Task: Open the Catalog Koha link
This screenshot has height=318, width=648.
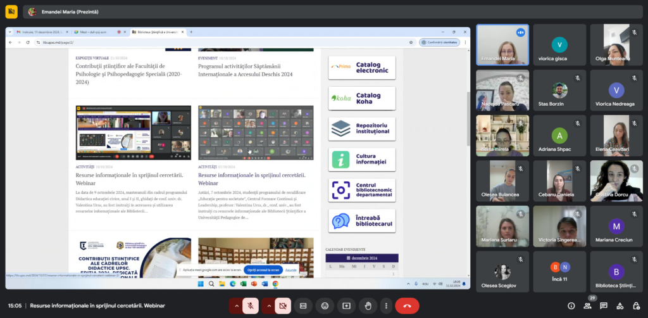Action: coord(361,98)
